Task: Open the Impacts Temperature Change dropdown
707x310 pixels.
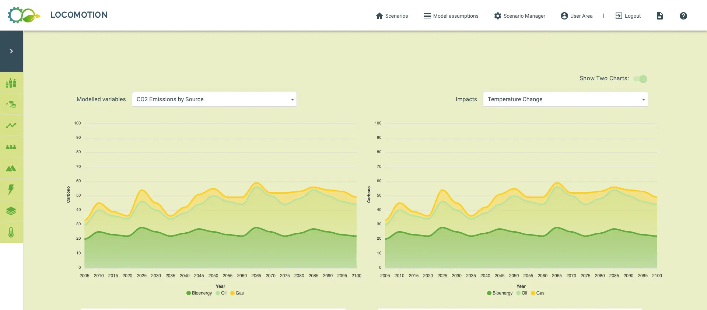Action: (565, 99)
